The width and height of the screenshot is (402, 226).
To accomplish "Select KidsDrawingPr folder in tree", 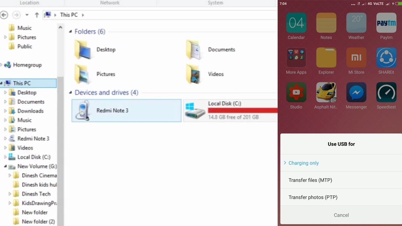I will pos(39,203).
